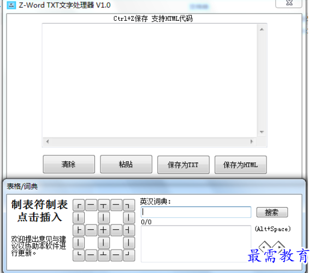The image size is (314, 273).
Task: Insert horizontal line between ├ and ┼
Action: [91, 230]
